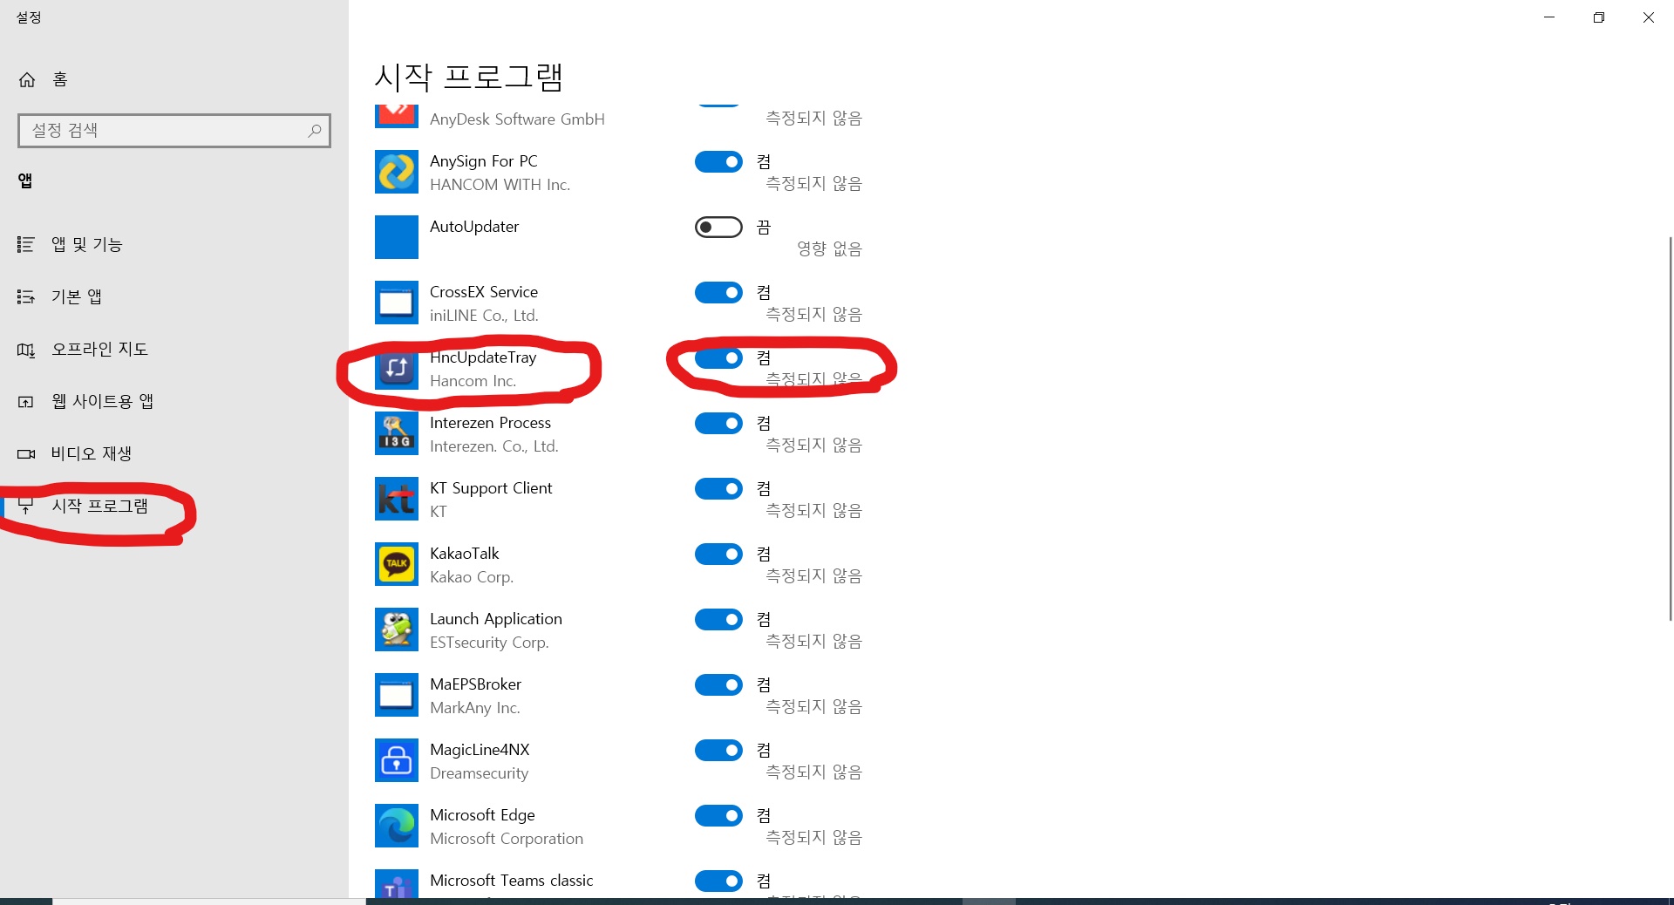Click the default apps (기본 앱) icon
The height and width of the screenshot is (905, 1674).
26,297
